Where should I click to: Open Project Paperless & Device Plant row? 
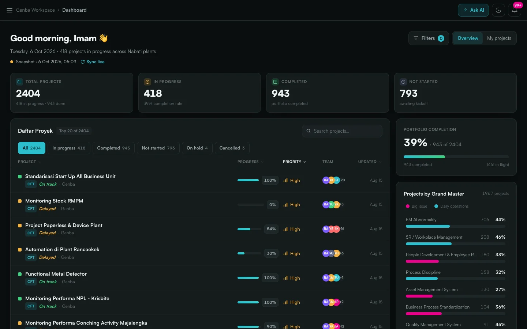[x=200, y=229]
